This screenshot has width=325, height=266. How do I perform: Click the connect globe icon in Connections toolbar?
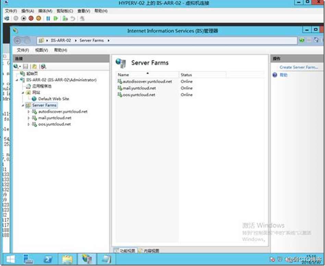[16, 66]
